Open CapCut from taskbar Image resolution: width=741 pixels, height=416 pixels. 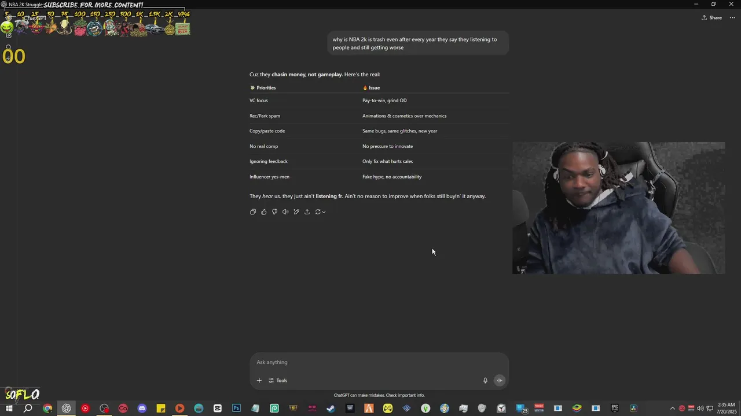pyautogui.click(x=218, y=408)
